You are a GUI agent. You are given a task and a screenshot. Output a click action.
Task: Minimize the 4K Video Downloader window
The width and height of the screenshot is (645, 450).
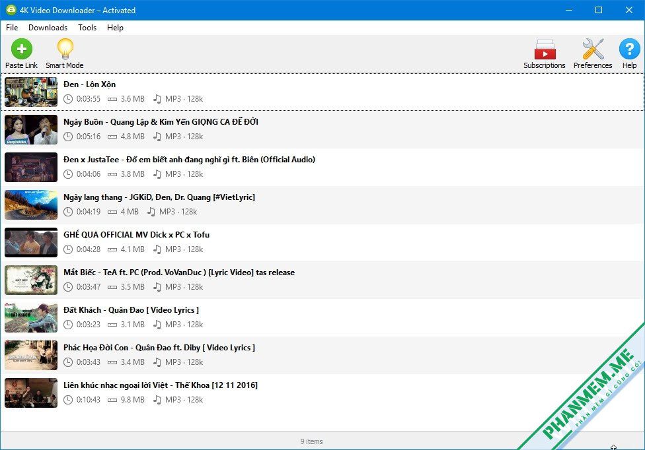point(569,10)
